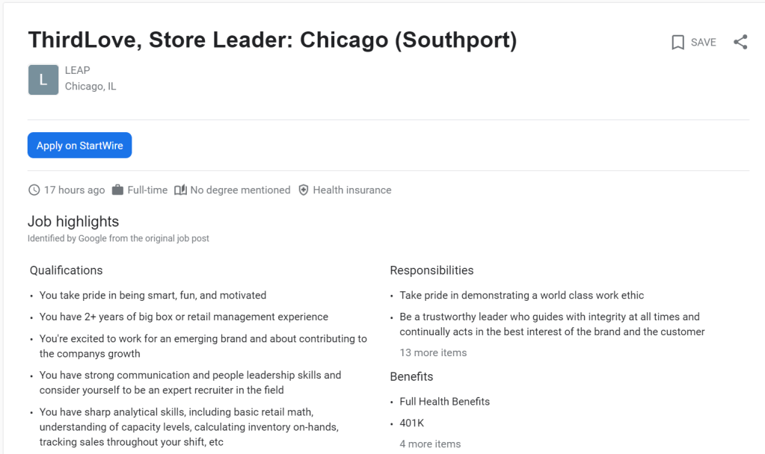Click the Chicago, IL location text

[90, 86]
